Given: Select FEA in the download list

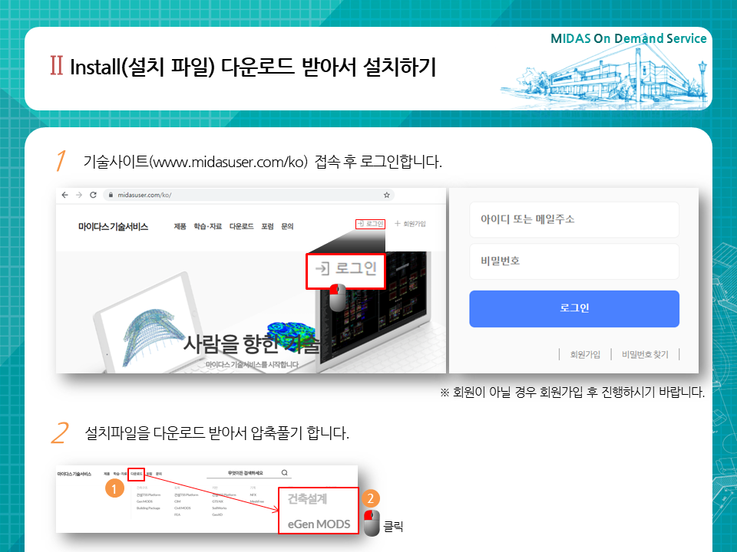Looking at the screenshot, I should coord(177,514).
